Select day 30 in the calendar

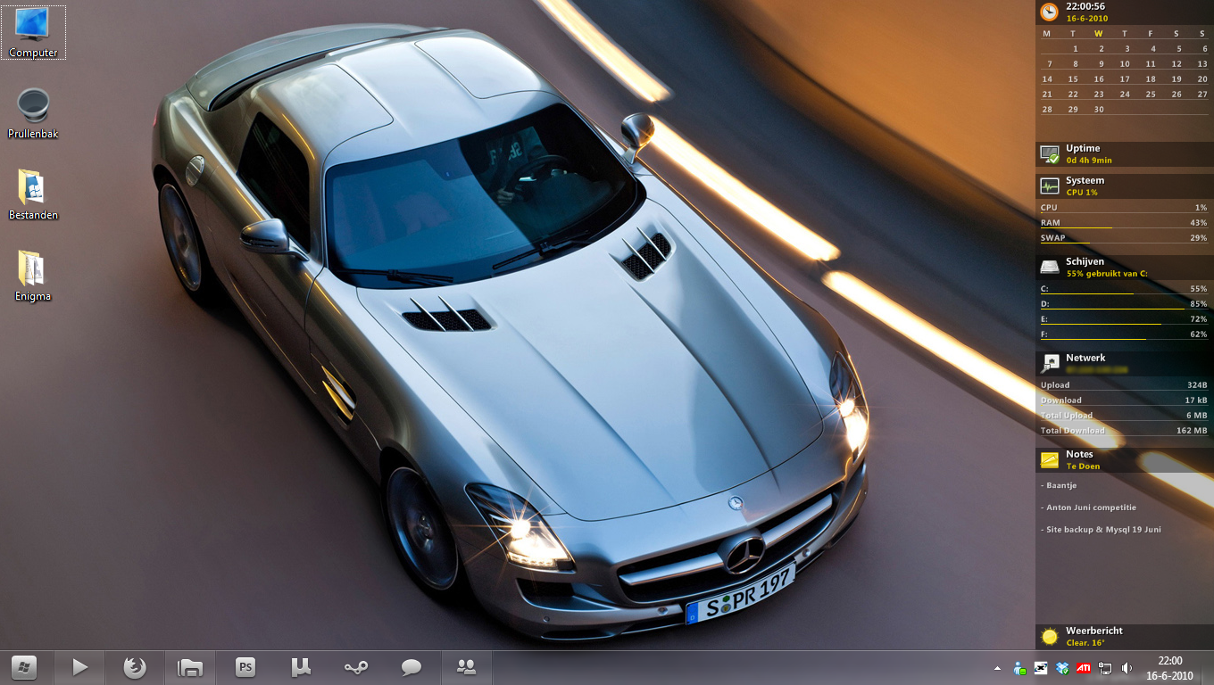coord(1099,110)
